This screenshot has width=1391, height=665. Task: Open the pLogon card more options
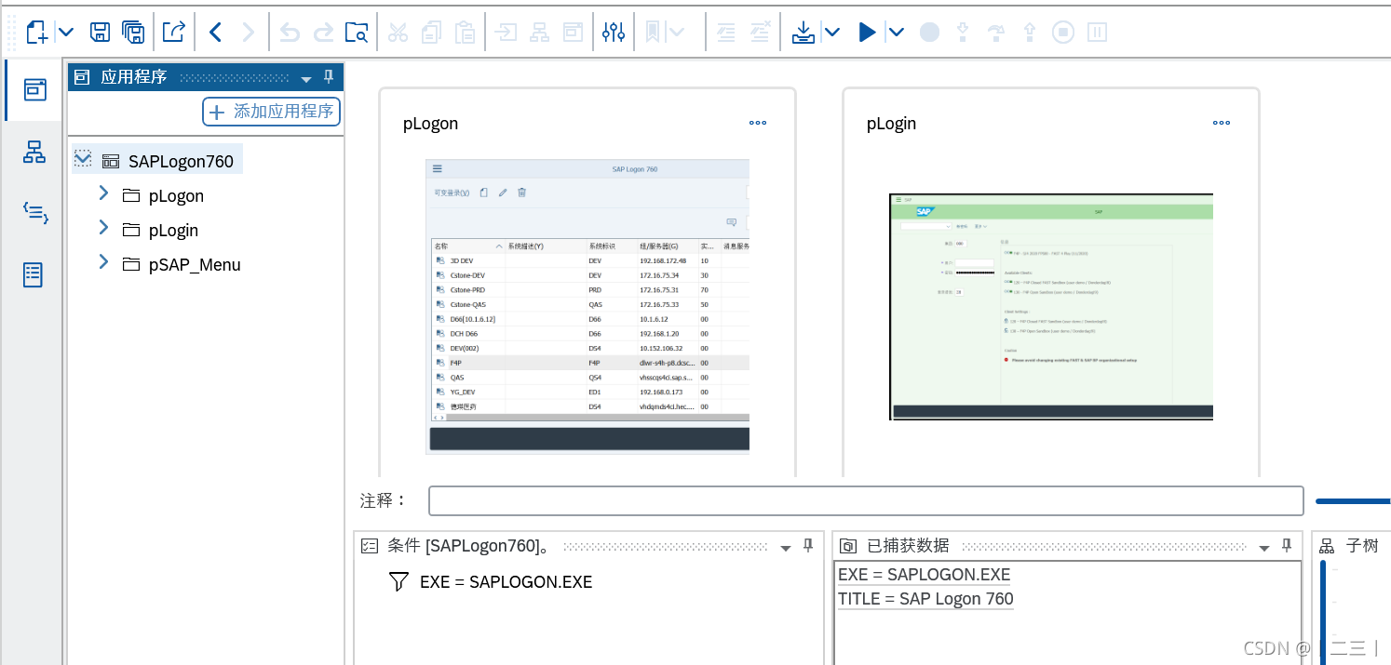(758, 123)
